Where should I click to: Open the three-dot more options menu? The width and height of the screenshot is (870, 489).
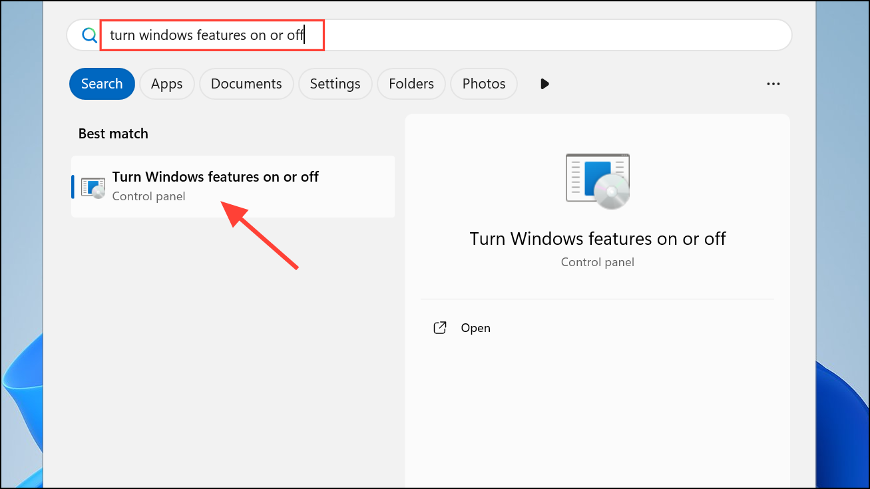(773, 84)
